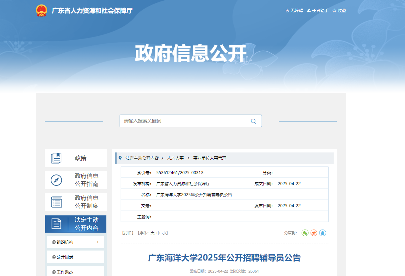Focus the keyword search input field

[191, 121]
